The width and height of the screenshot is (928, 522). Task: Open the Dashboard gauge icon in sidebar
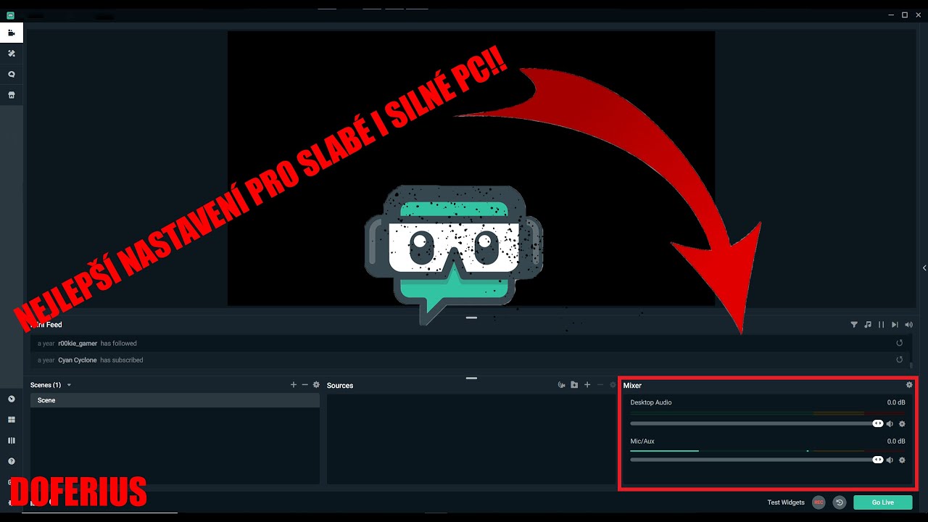point(12,399)
